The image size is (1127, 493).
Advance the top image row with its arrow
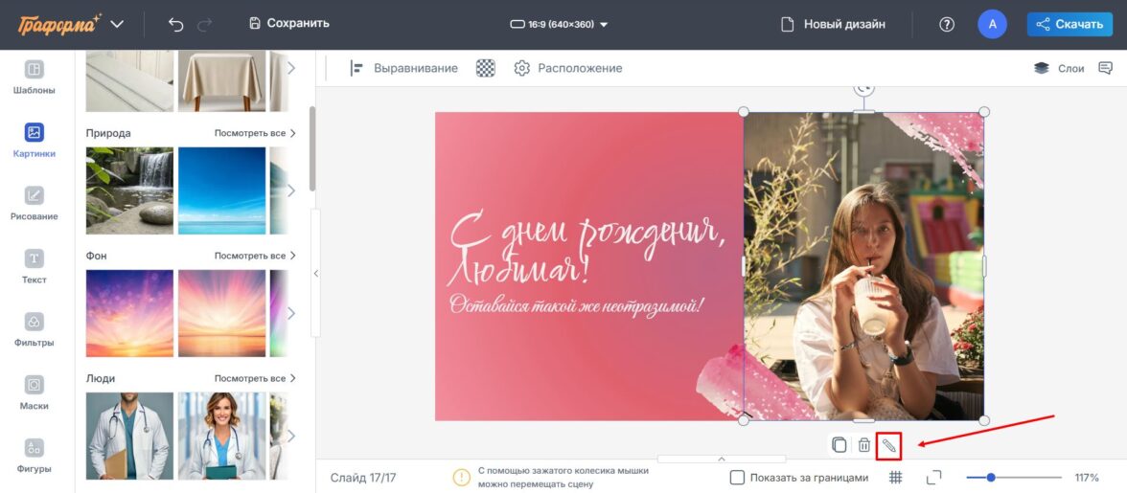[291, 68]
